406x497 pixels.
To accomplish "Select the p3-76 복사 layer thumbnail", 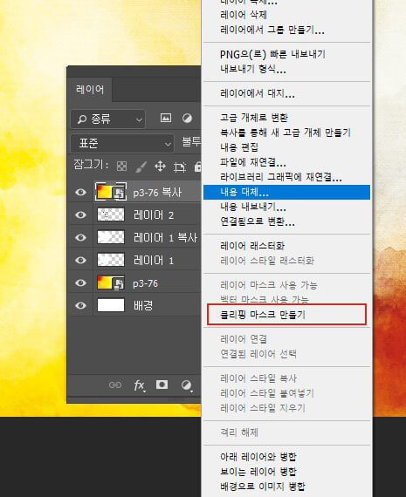I will coord(111,192).
